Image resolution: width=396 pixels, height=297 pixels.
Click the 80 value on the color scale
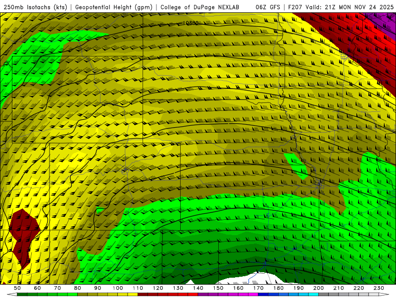(x=78, y=288)
